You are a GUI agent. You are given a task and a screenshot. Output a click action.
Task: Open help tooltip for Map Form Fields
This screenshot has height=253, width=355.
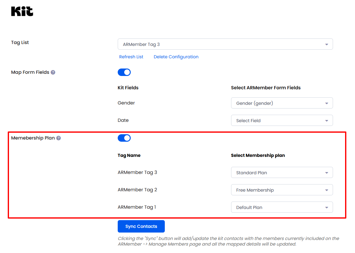[53, 72]
